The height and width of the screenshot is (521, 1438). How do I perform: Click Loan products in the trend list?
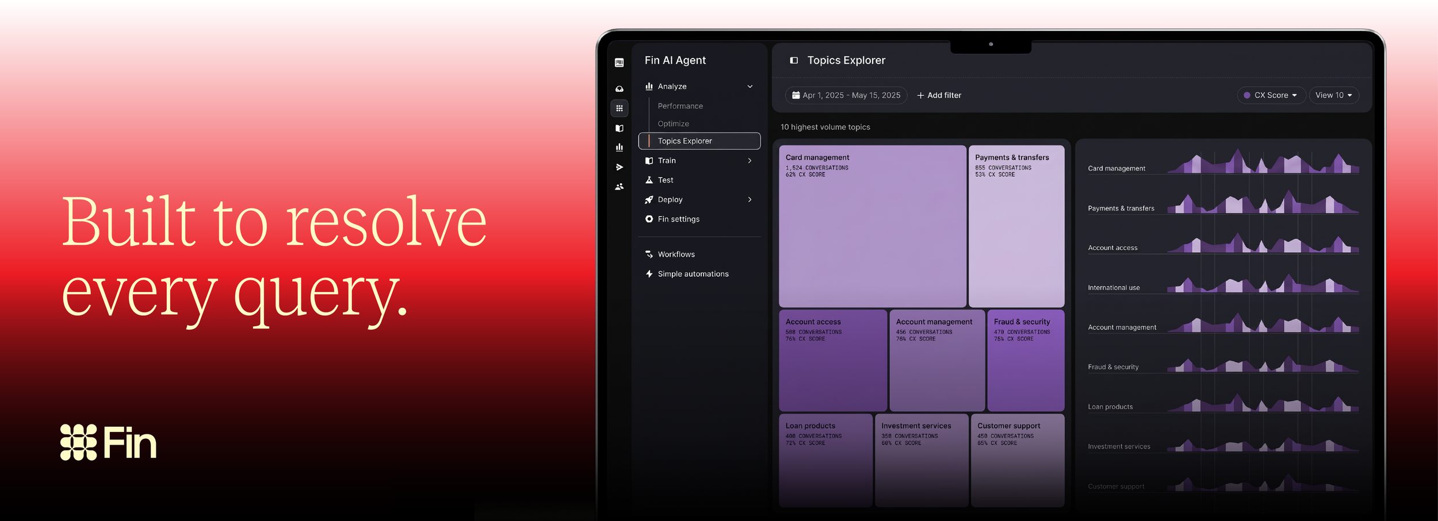(x=1110, y=407)
